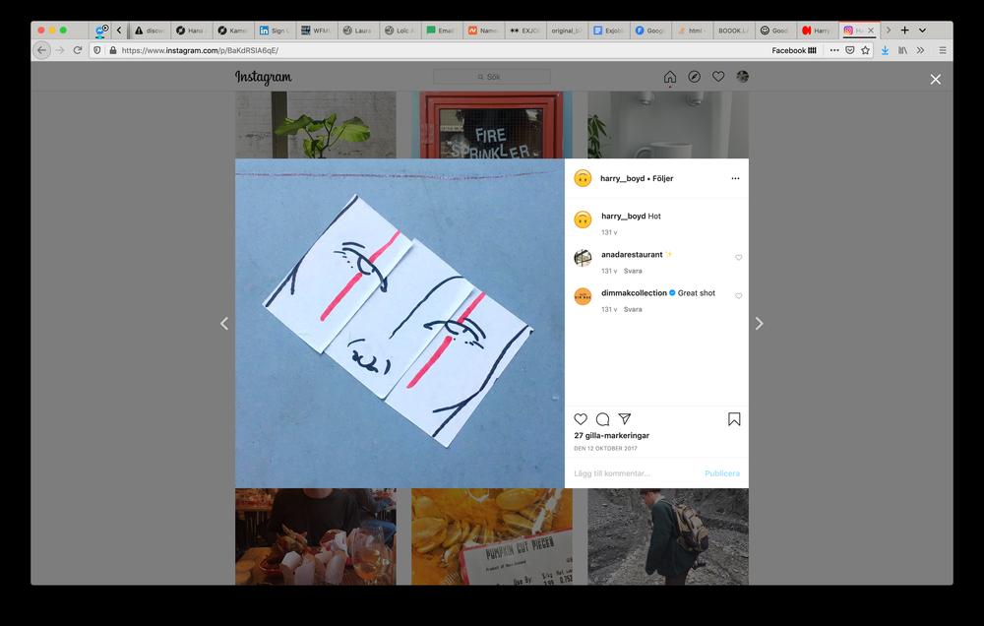Switch to the BOOOK tab
Screen dimensions: 984x626
point(734,31)
